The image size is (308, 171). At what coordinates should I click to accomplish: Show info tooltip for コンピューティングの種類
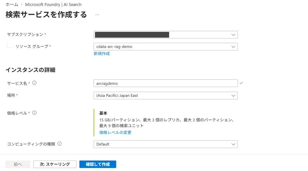(60, 144)
